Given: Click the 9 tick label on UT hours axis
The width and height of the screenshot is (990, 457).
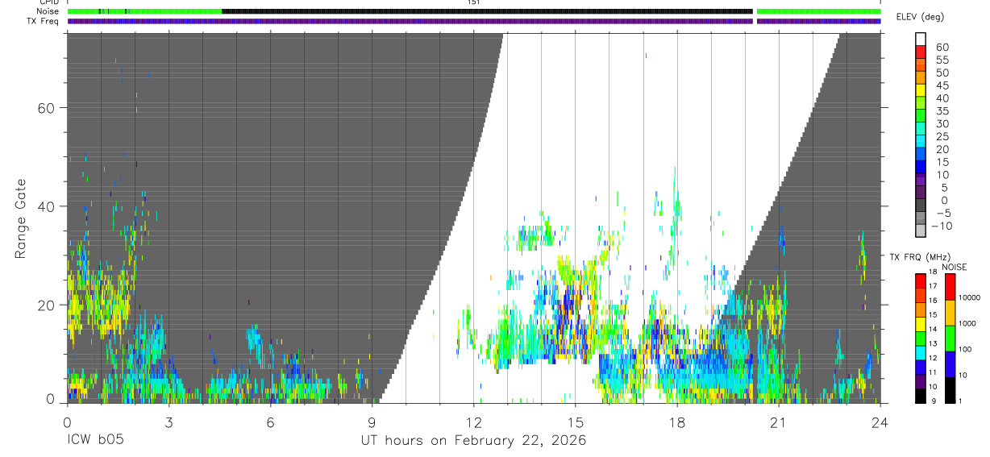Looking at the screenshot, I should click(x=372, y=422).
